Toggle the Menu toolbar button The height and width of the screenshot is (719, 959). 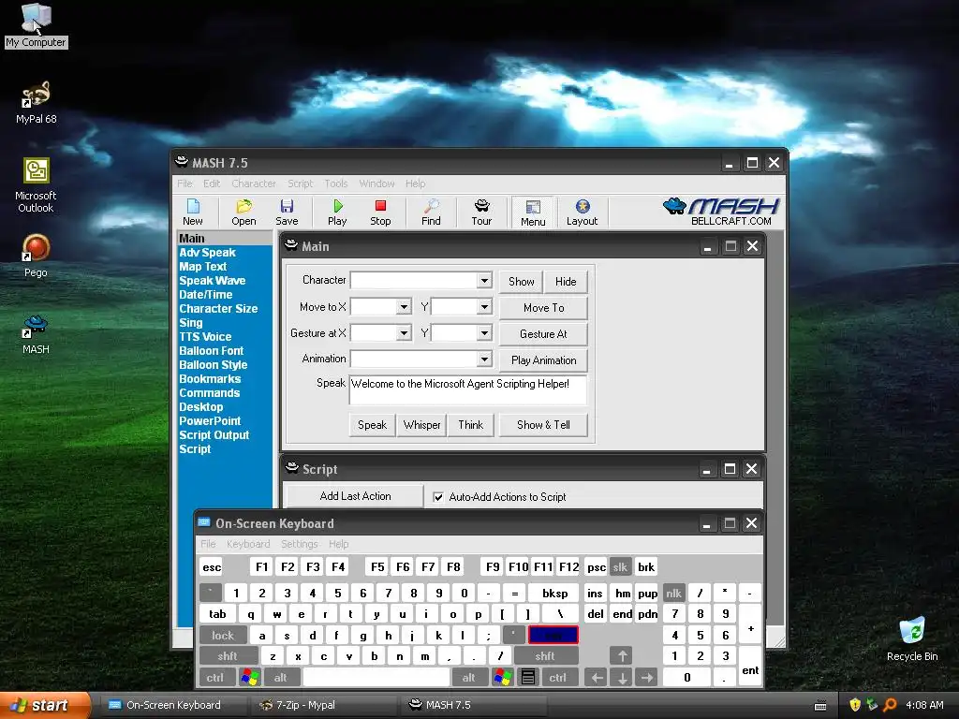[533, 213]
